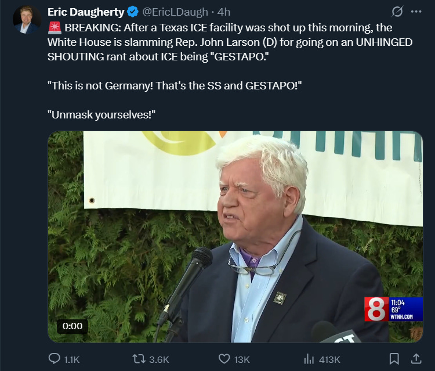435x371 pixels.
Task: Open Eric Daugherty's profile avatar
Action: (x=27, y=20)
